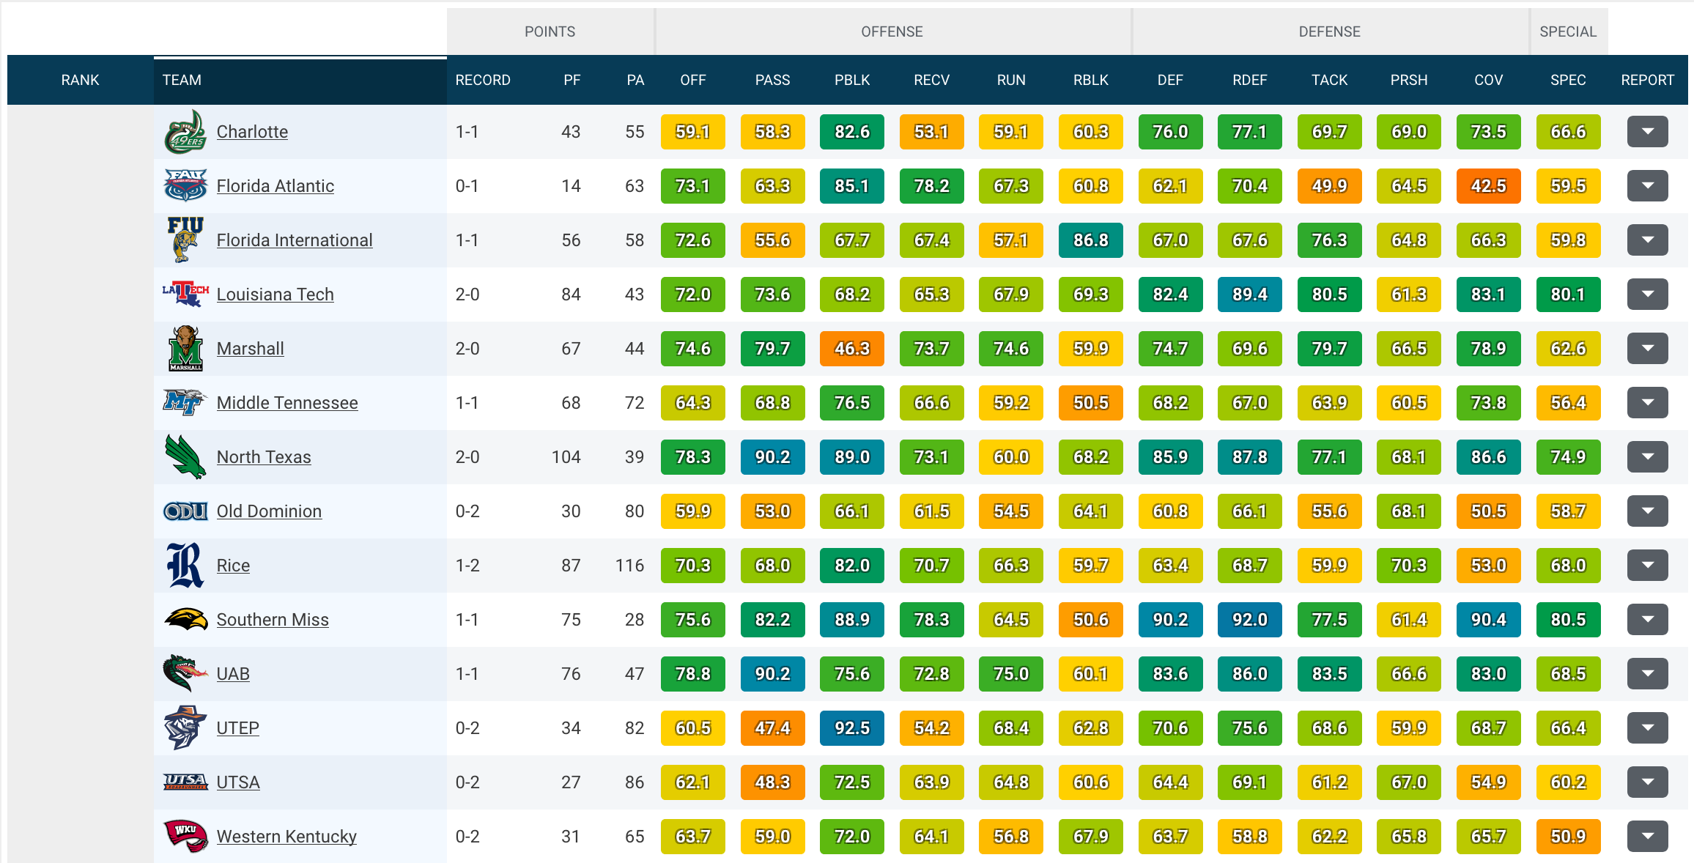Sort by RBLK run block column

click(1091, 80)
